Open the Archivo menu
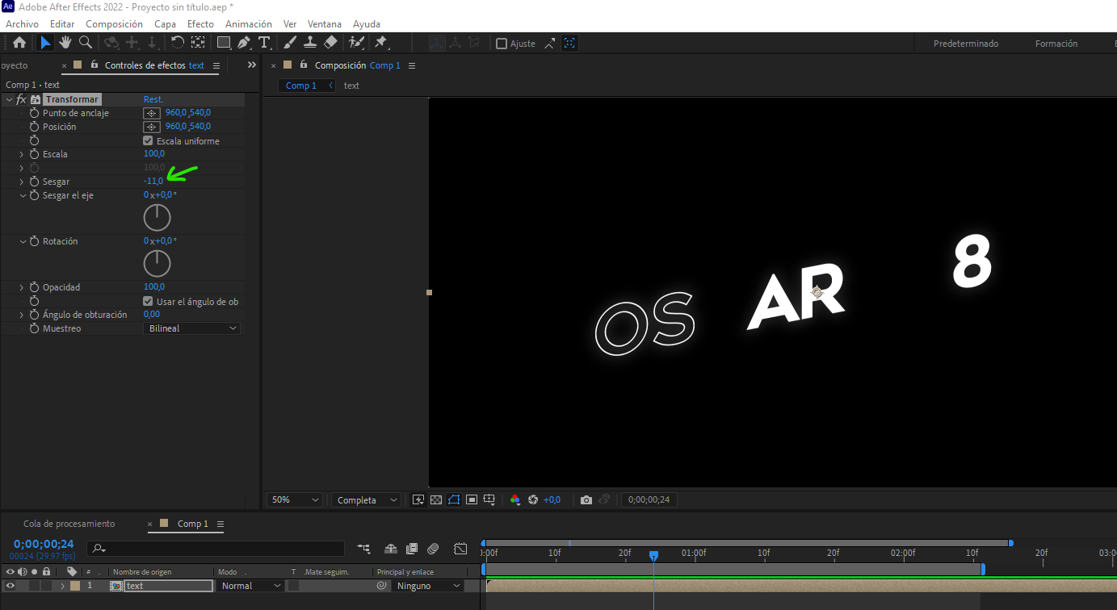Viewport: 1117px width, 610px height. click(x=22, y=24)
